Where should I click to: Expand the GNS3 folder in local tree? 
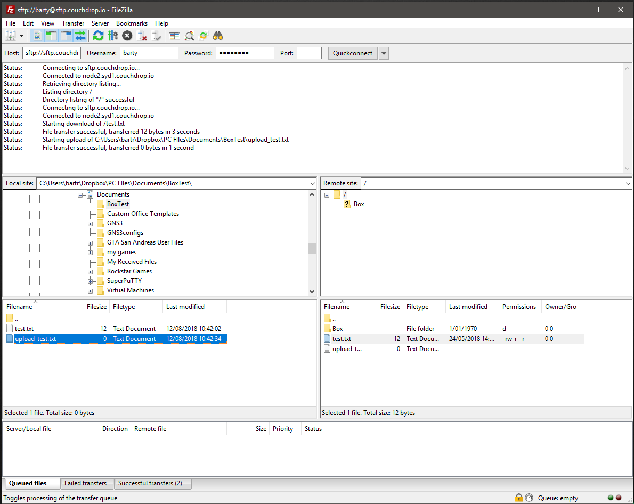(90, 223)
